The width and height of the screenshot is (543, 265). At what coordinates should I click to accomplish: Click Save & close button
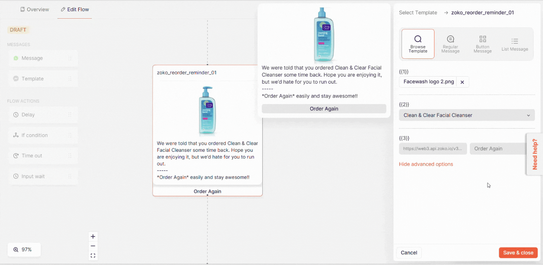(x=518, y=253)
